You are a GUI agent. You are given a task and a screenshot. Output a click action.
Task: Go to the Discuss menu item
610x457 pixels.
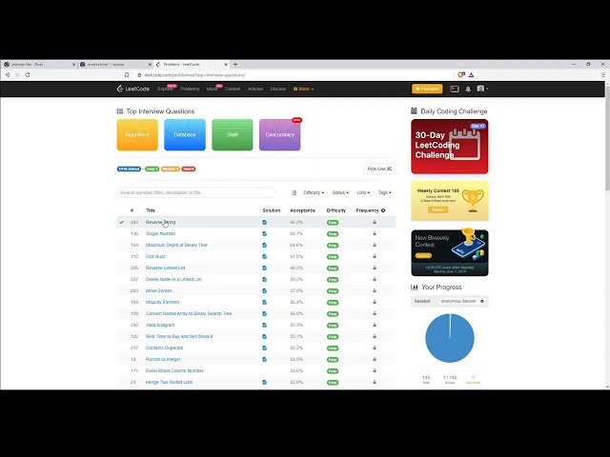click(278, 89)
